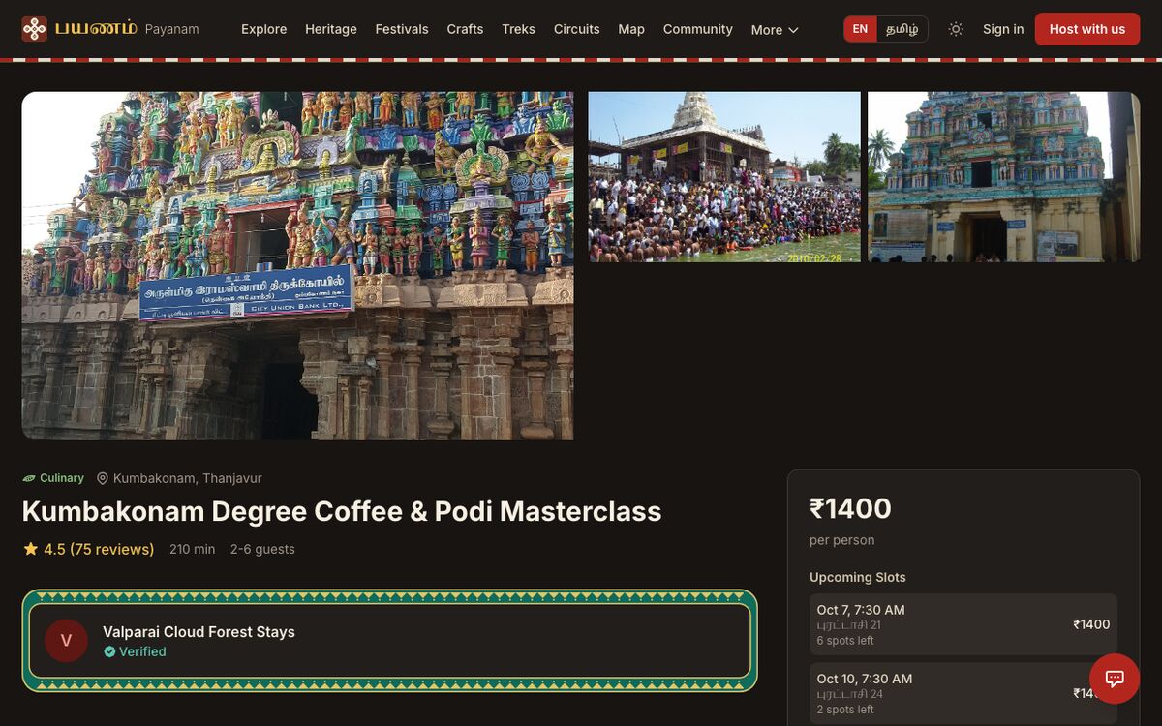Open the Explore menu item
Screen dimensions: 1162x726
click(x=264, y=29)
